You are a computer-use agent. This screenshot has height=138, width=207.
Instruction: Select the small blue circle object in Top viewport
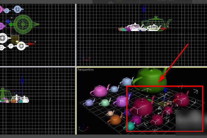8,21
